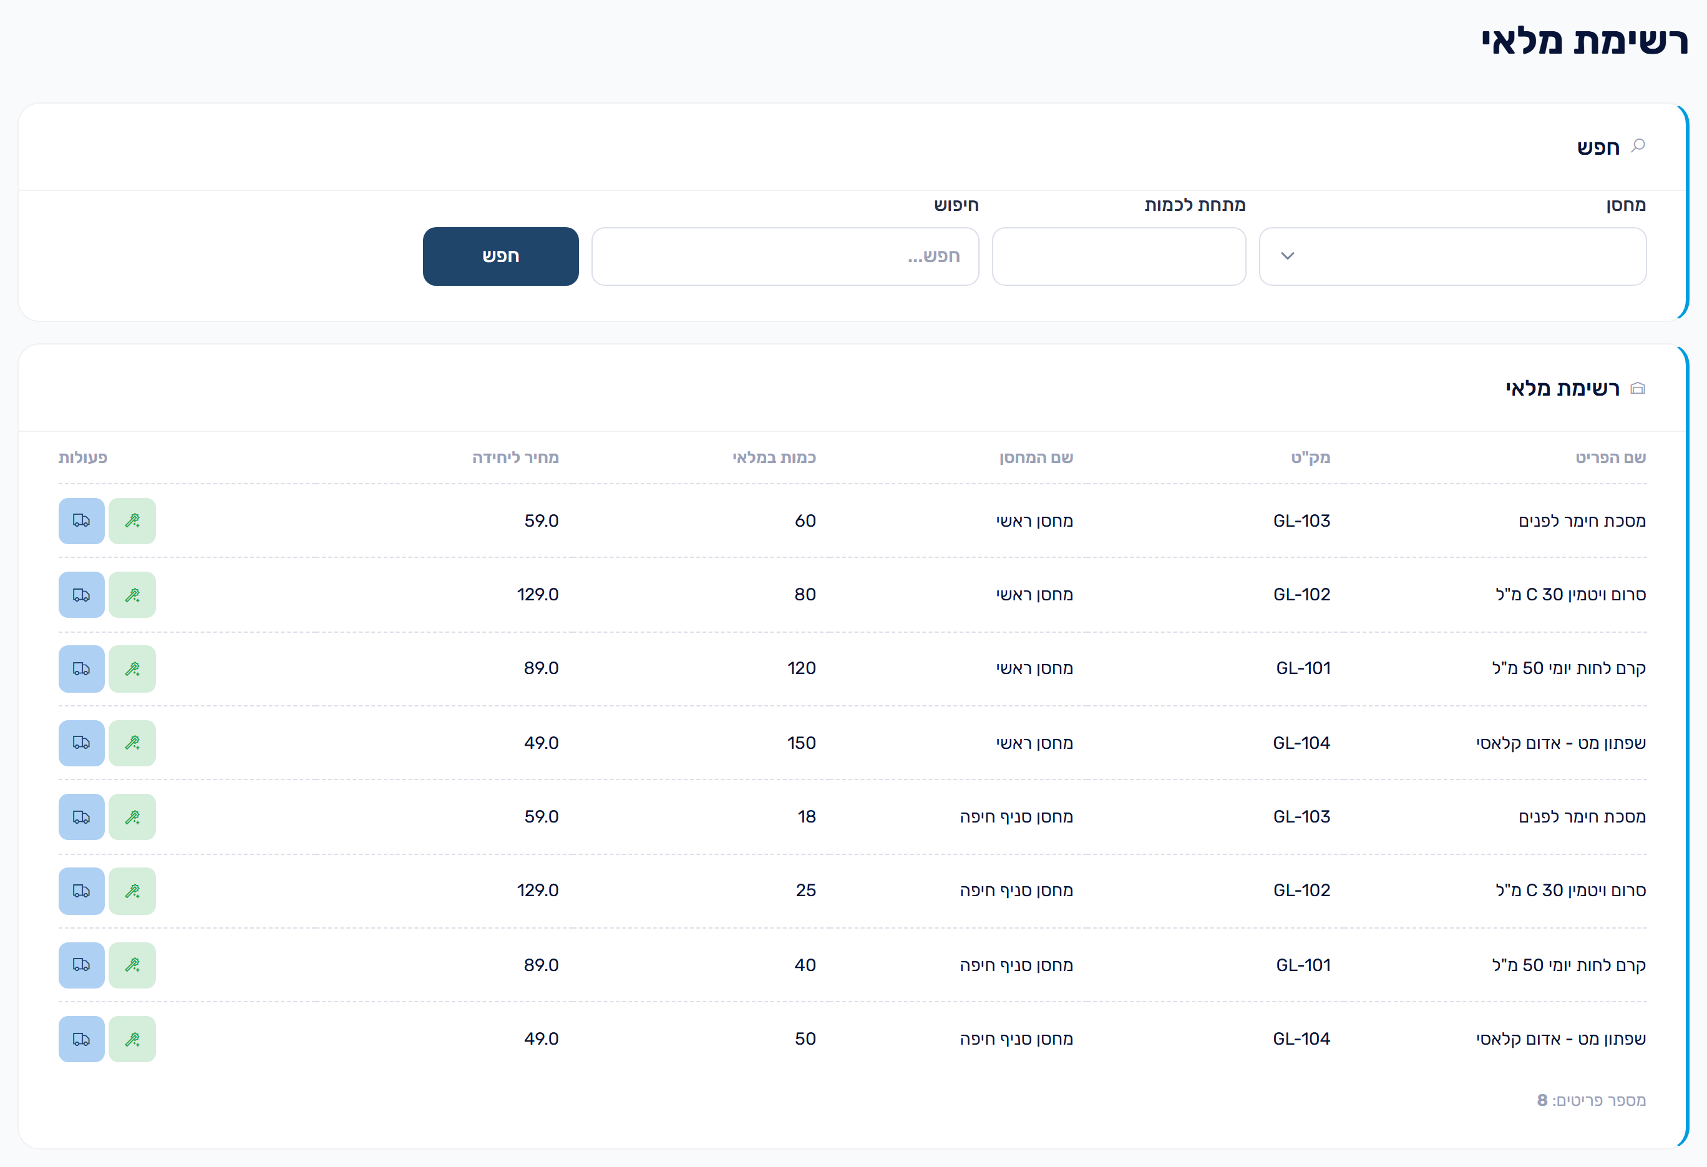Click GL-104 in the מחסן סניף חיפה row
Screen dimensions: 1707x1167
(x=1301, y=1039)
